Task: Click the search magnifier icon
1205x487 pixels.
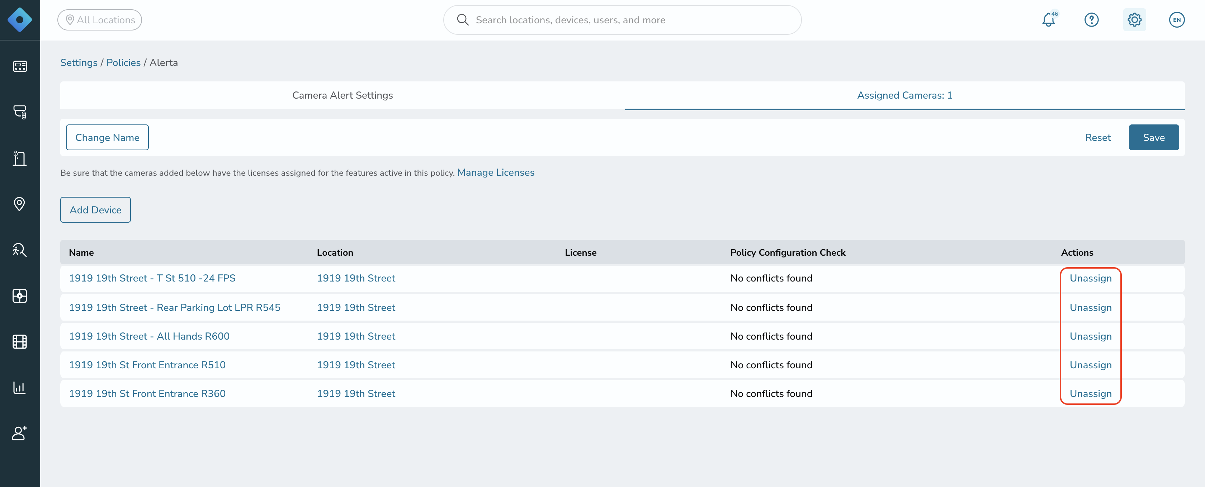Action: 463,20
